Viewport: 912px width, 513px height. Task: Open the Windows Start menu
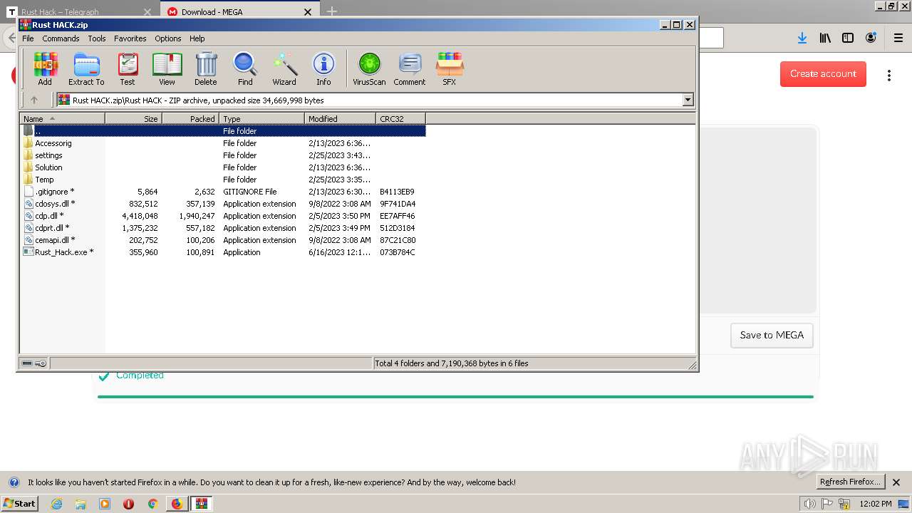point(19,503)
